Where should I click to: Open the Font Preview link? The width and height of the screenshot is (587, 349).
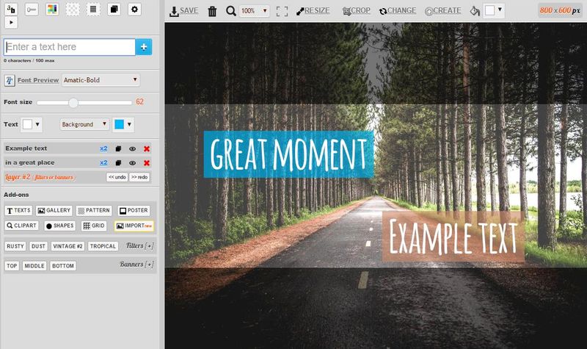pos(38,80)
